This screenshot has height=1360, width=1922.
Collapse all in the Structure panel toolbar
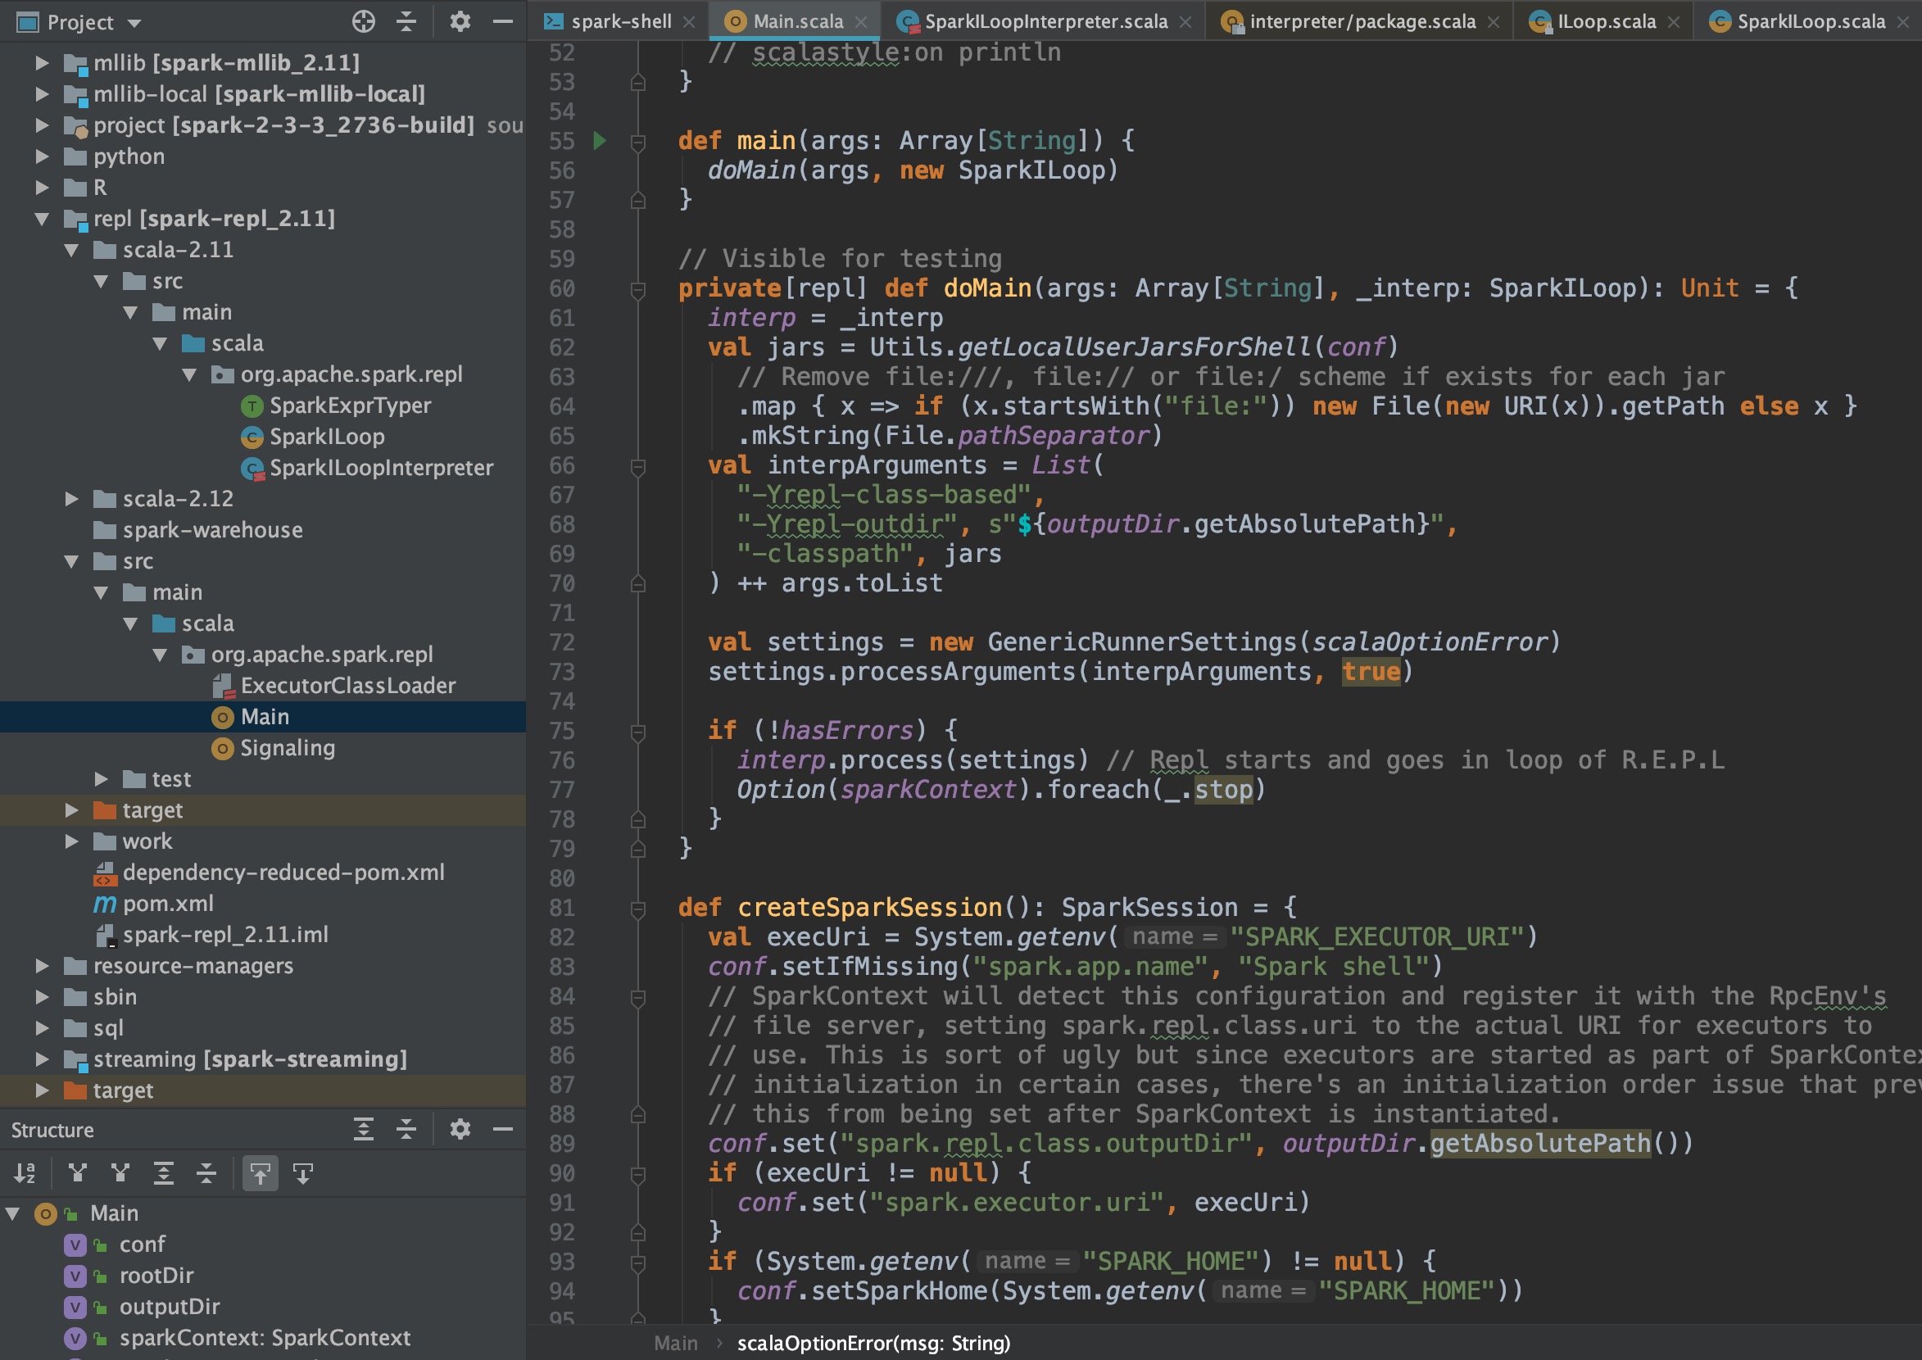tap(406, 1130)
